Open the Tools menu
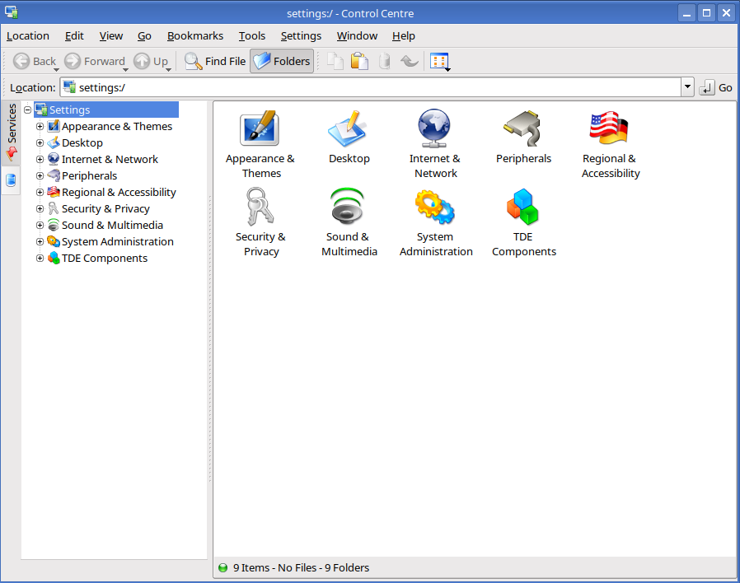740x583 pixels. coord(252,36)
